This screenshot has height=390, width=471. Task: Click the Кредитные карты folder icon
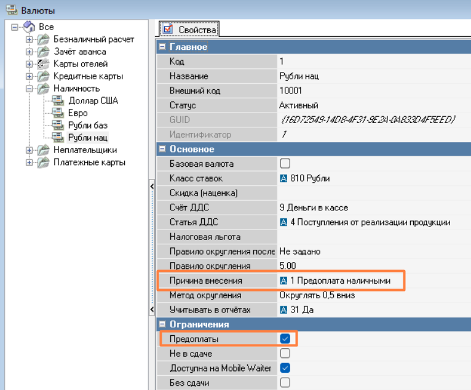coord(43,76)
